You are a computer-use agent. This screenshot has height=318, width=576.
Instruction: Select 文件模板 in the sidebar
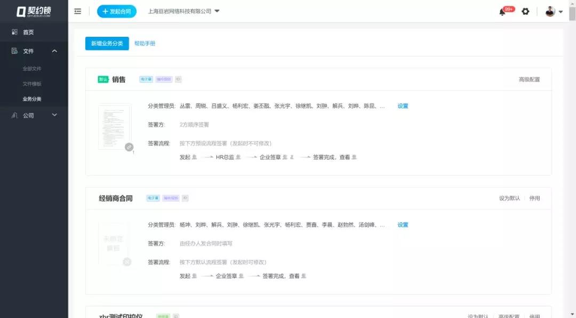32,84
